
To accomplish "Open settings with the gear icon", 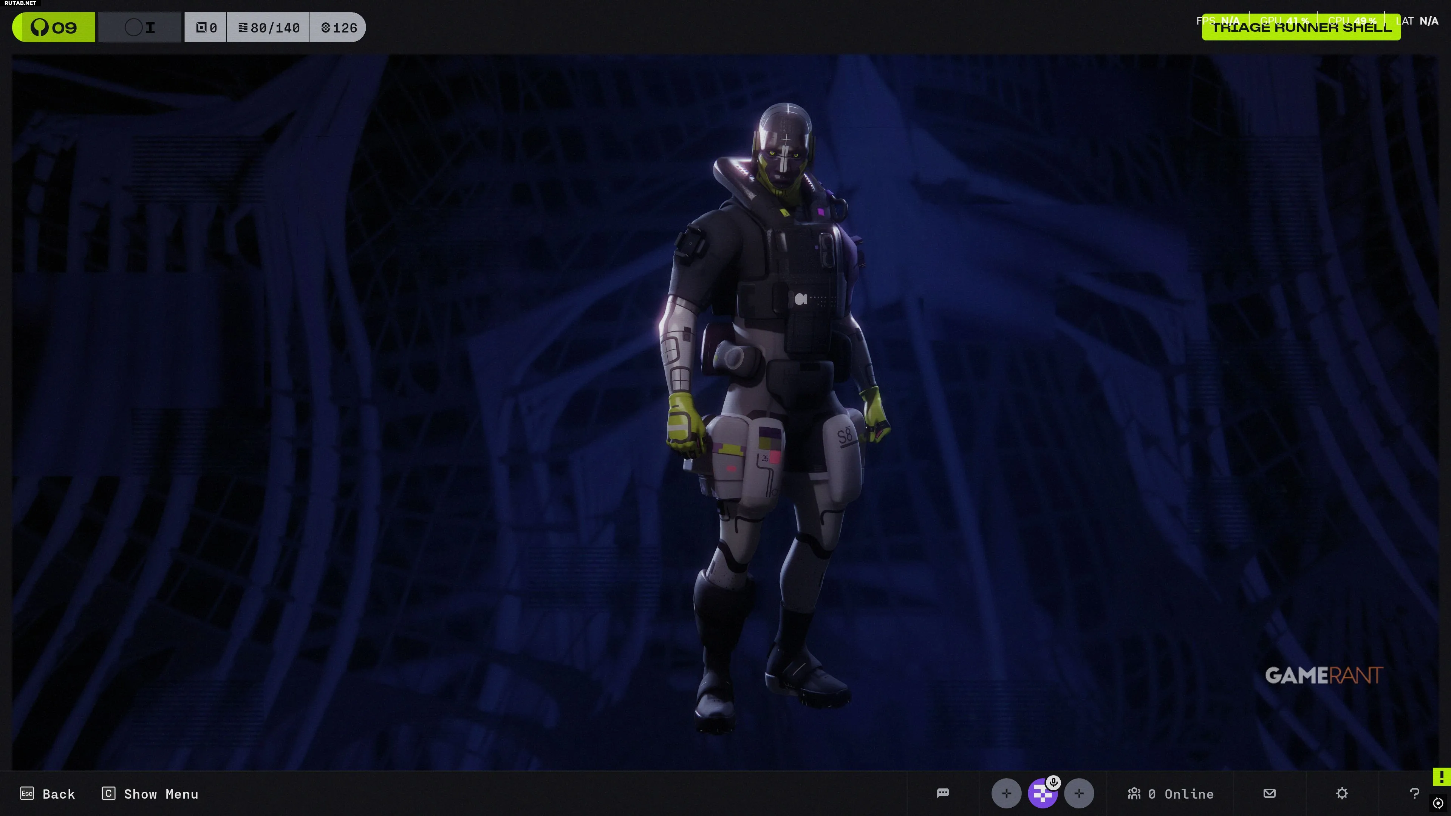I will tap(1342, 793).
